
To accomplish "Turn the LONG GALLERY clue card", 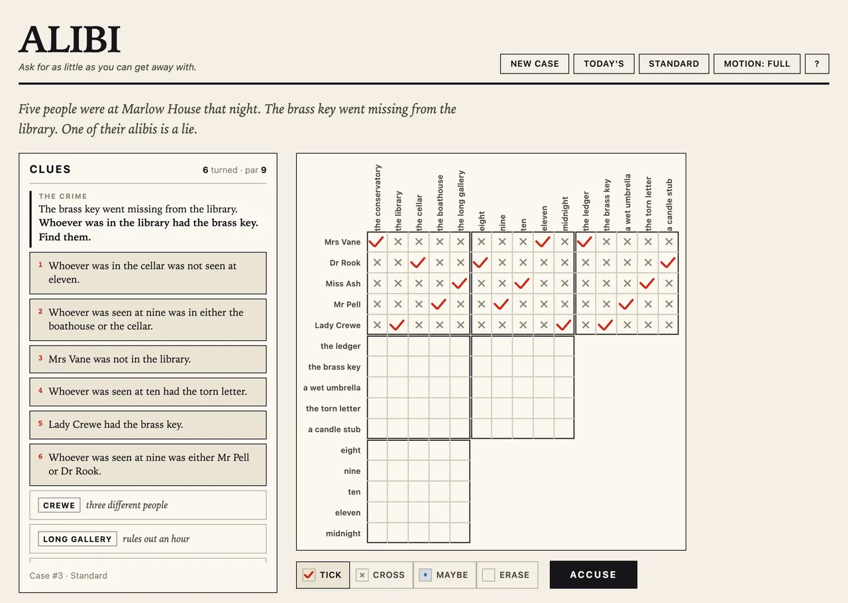I will 148,539.
